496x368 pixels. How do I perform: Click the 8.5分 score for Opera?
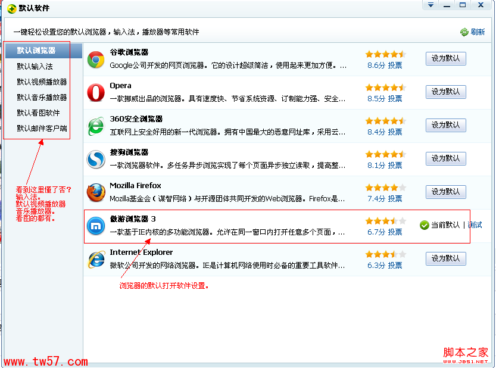[x=376, y=99]
